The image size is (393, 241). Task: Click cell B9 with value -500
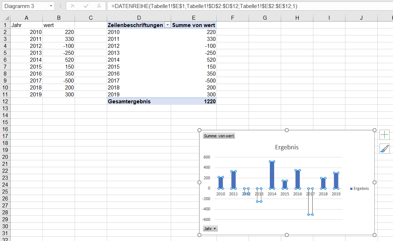click(x=58, y=81)
